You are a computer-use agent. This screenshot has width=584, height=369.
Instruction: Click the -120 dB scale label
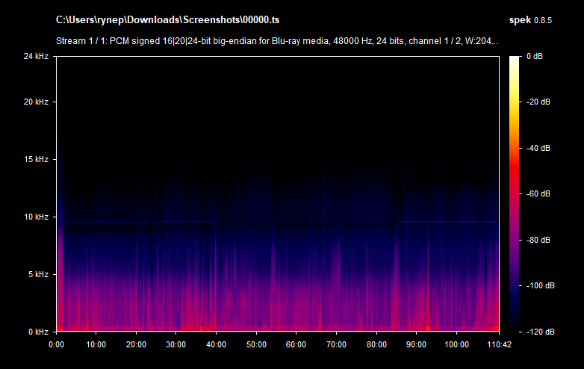(538, 332)
